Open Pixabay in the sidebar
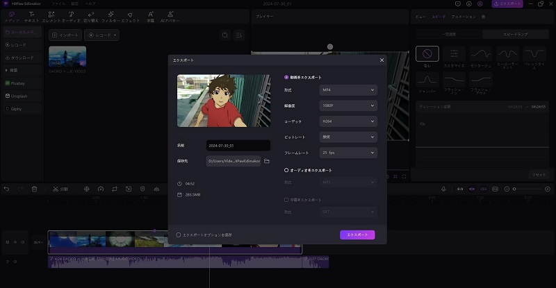The width and height of the screenshot is (556, 288). [x=22, y=83]
